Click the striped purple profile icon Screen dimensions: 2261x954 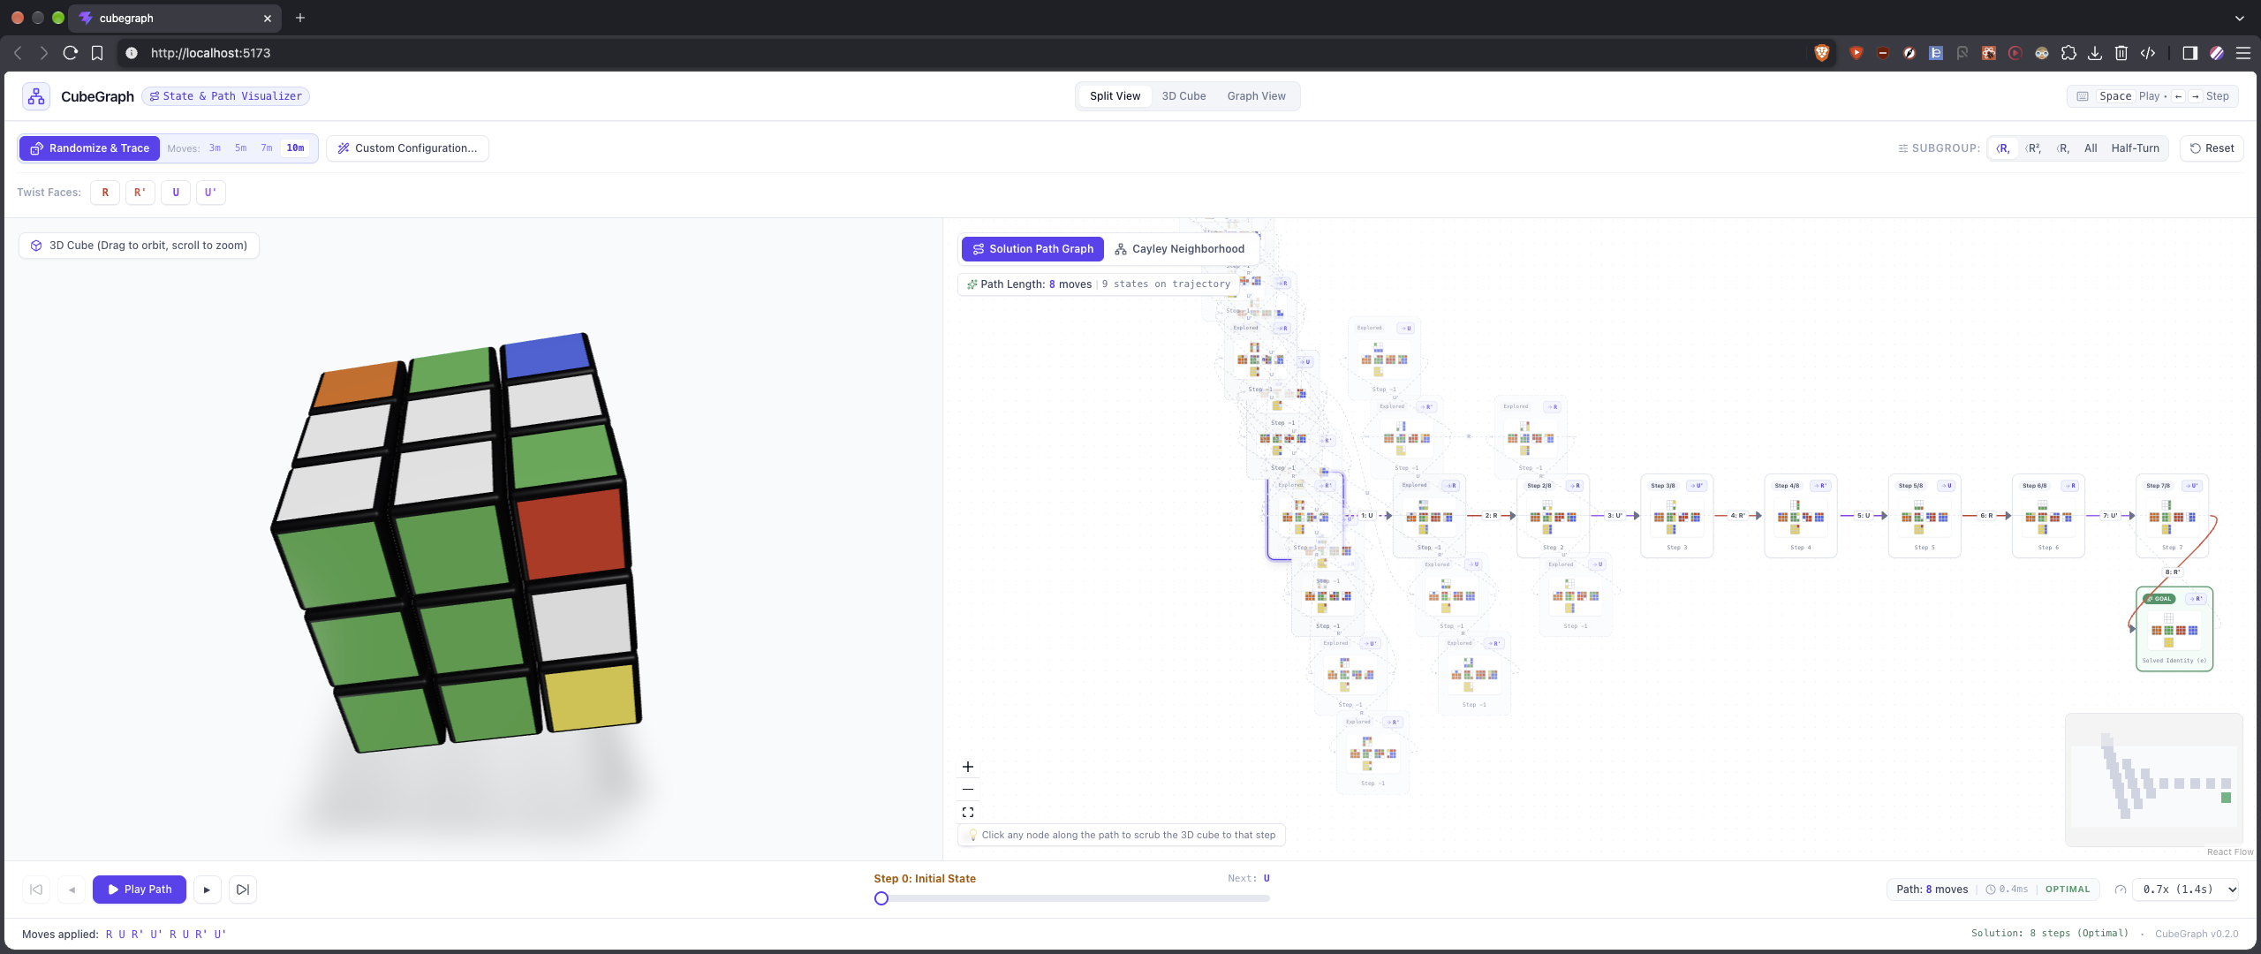point(2216,53)
